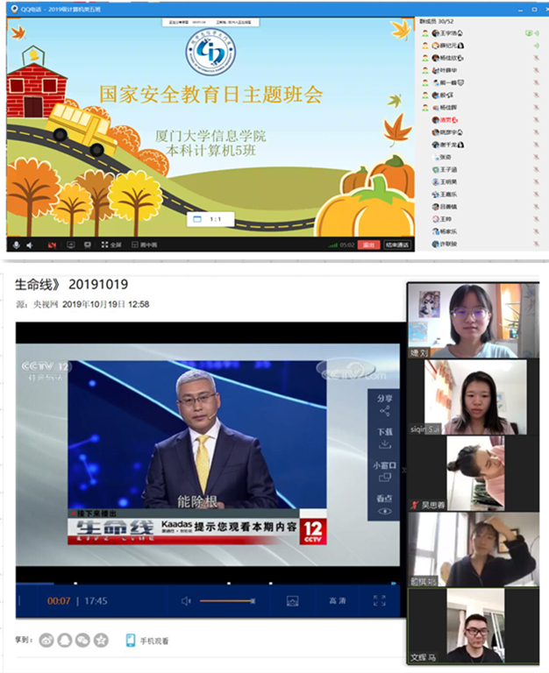Toggle the camera off icon in call toolbar

[x=52, y=244]
